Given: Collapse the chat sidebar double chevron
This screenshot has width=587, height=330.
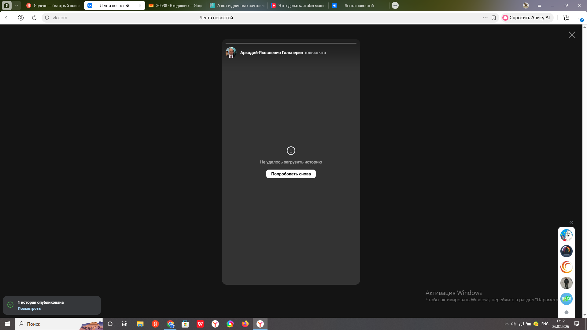Looking at the screenshot, I should pyautogui.click(x=571, y=222).
